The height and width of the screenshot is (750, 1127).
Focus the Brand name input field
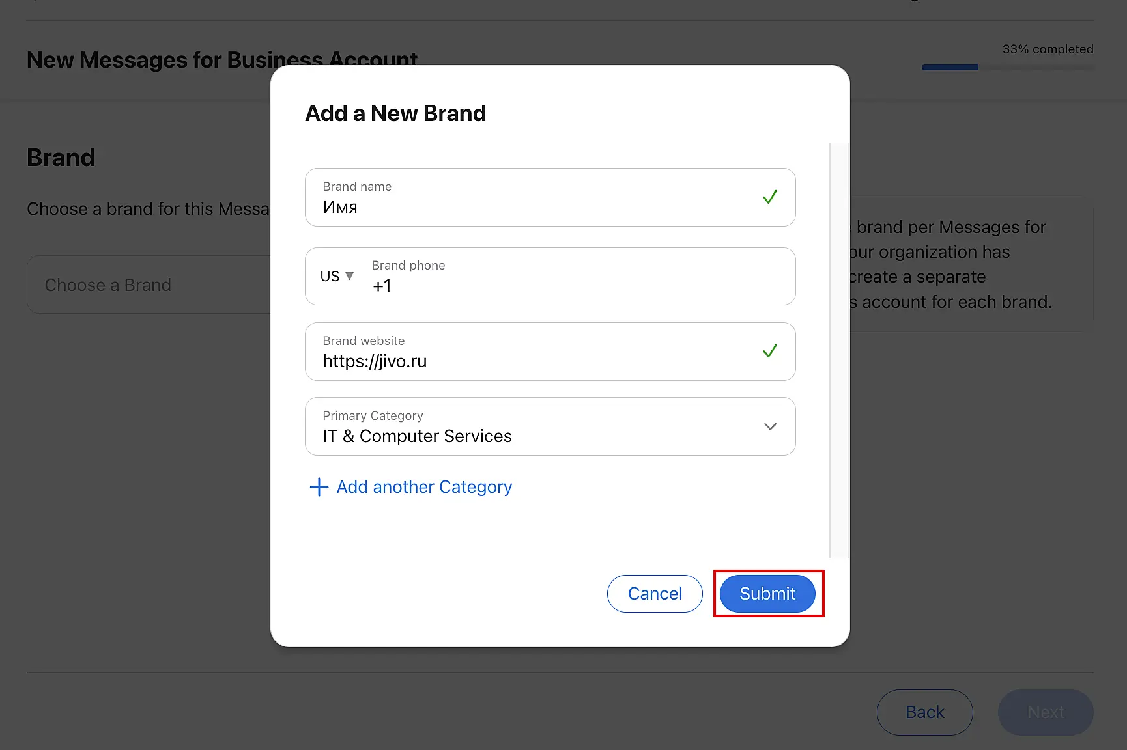pos(534,206)
